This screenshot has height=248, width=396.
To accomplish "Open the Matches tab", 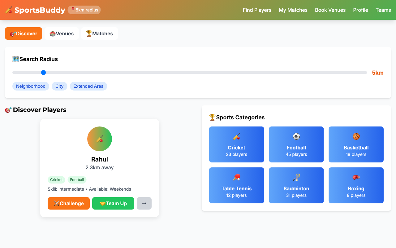I will (99, 33).
